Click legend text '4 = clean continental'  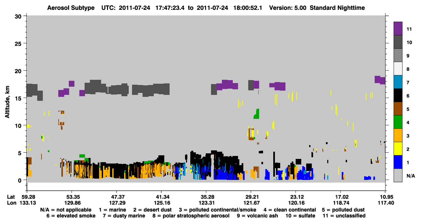[x=290, y=209]
